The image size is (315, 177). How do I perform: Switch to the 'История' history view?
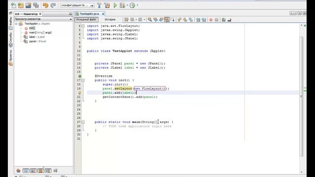(x=110, y=20)
